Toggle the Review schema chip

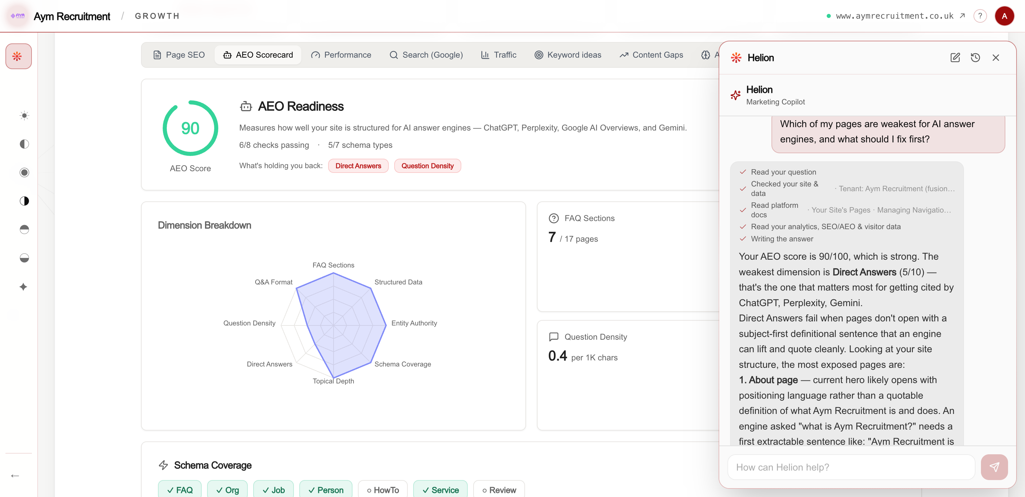499,490
